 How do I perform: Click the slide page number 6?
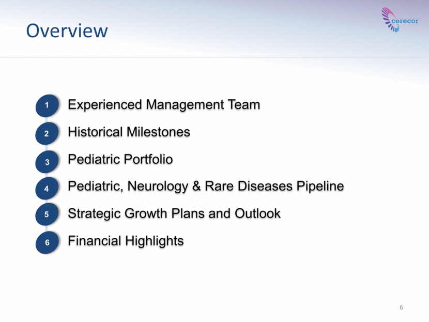tap(402, 307)
